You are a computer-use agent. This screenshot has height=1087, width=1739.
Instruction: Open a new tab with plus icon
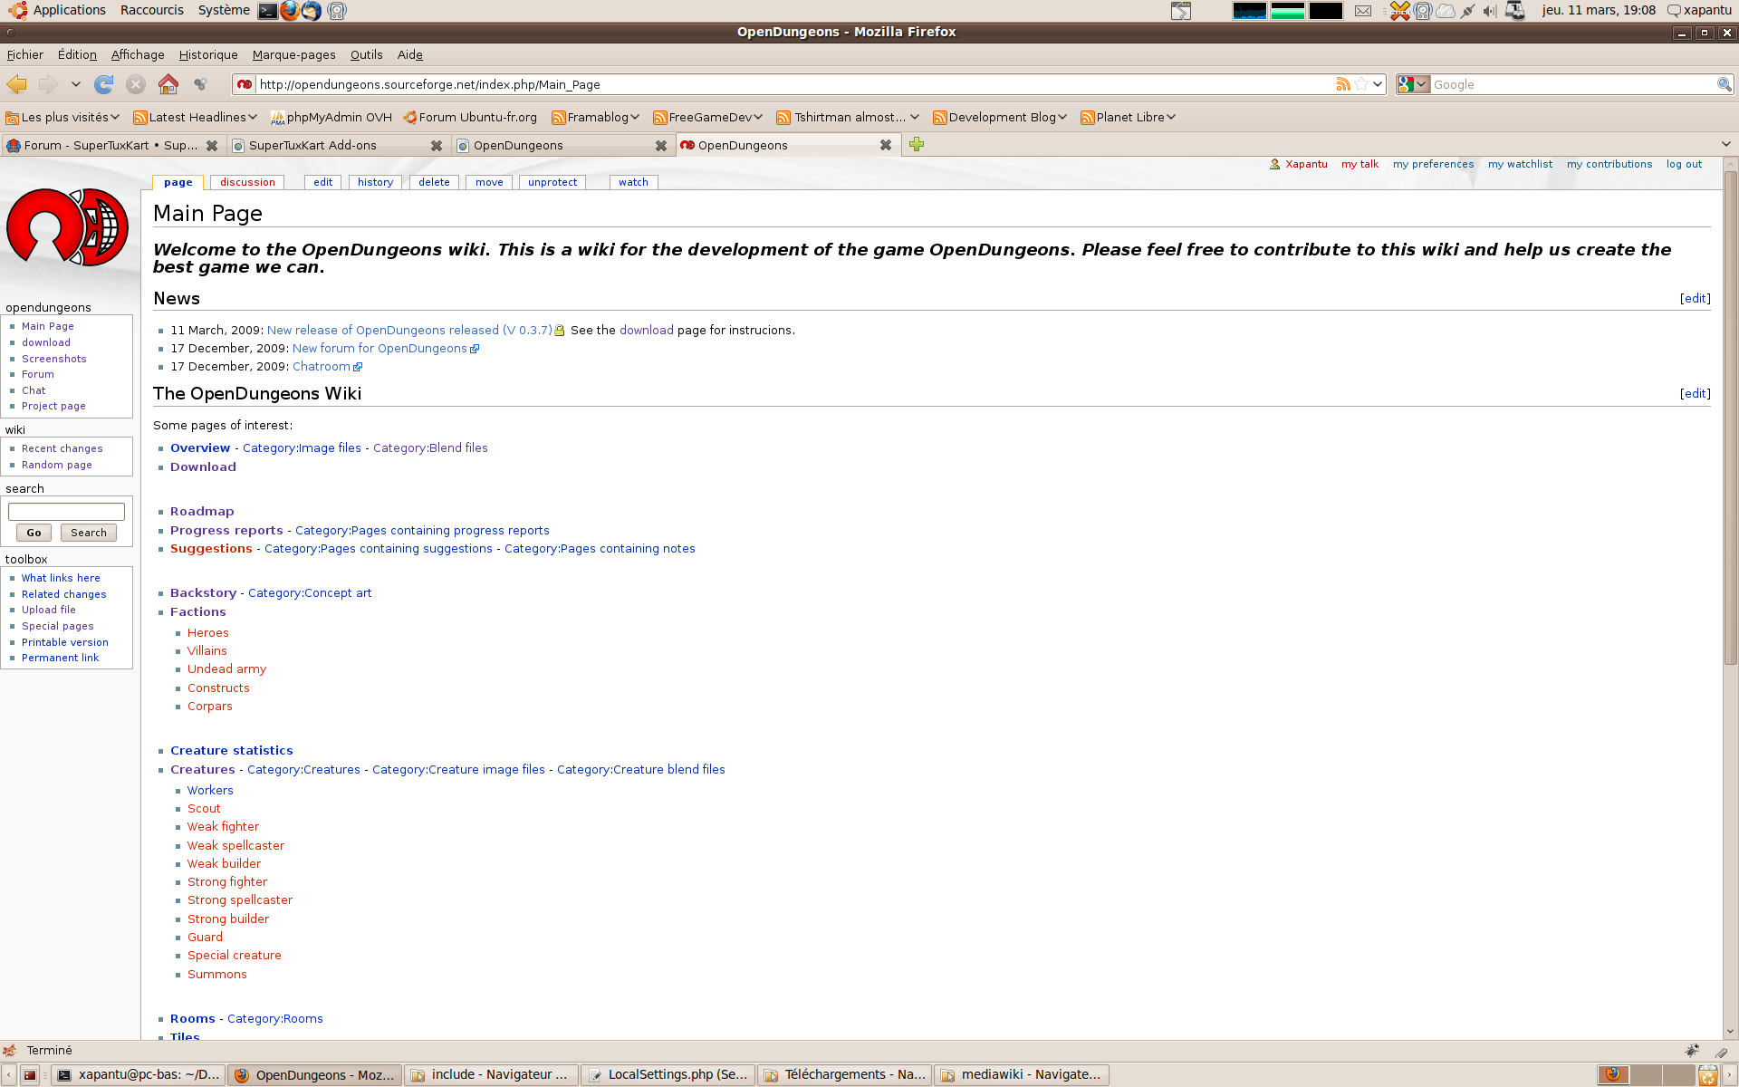tap(917, 145)
